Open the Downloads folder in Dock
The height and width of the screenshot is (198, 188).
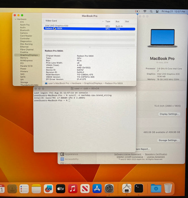click(x=156, y=189)
